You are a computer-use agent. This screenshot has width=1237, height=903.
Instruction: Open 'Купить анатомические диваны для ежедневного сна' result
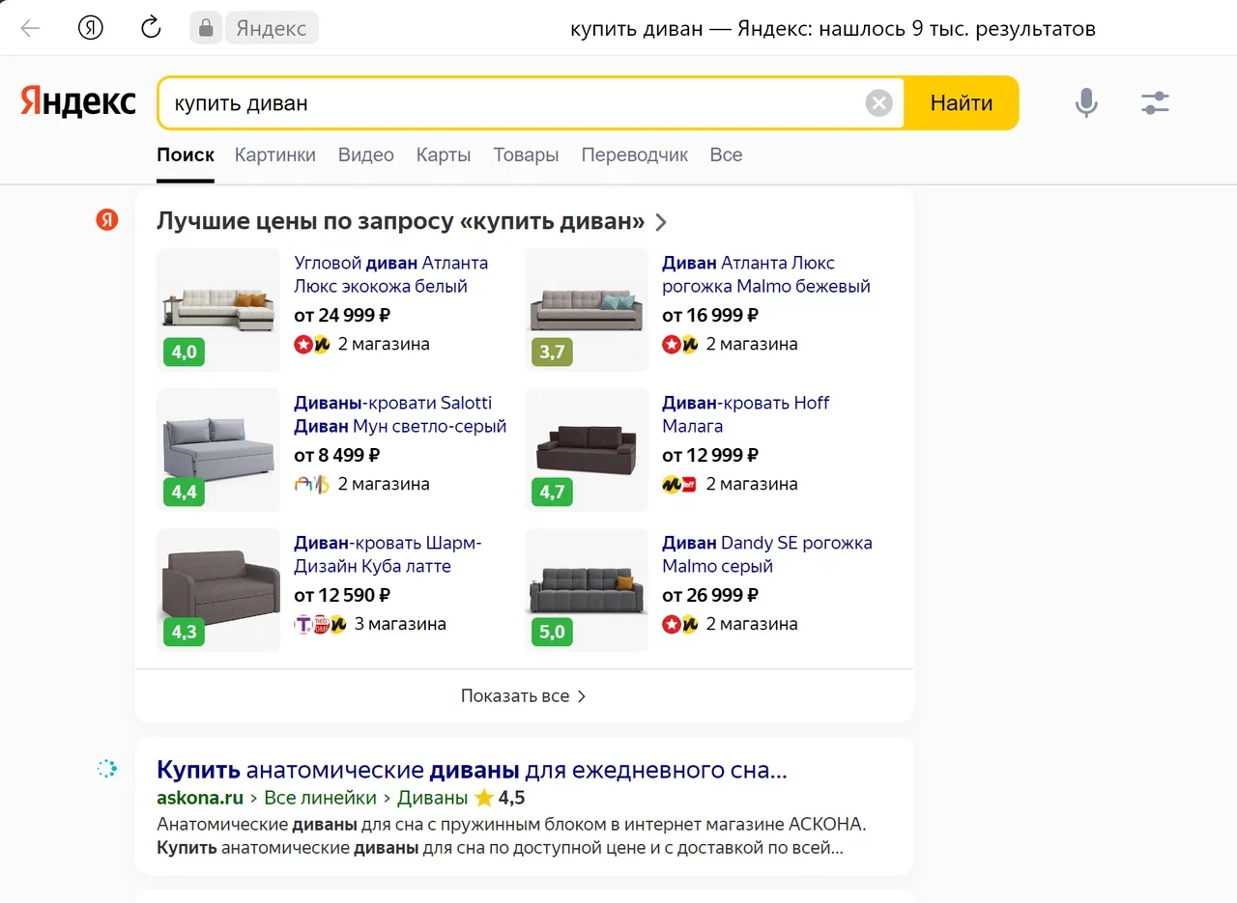472,770
